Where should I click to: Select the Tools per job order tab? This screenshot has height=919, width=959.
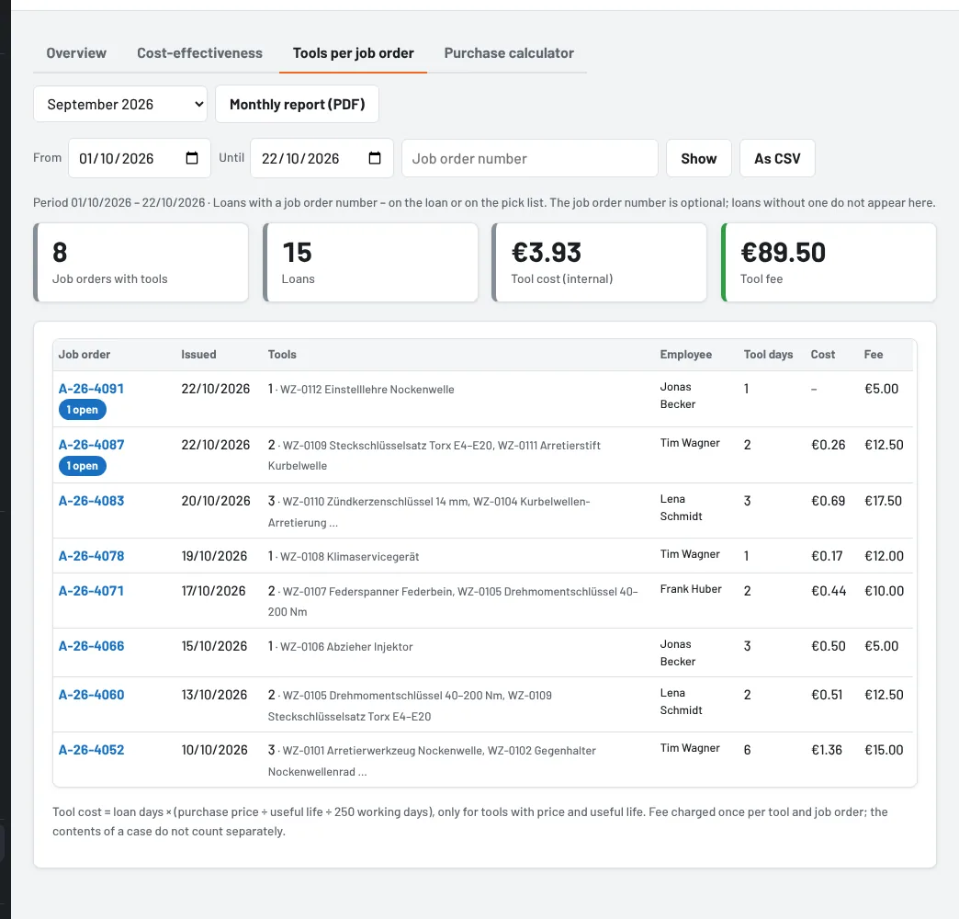(x=353, y=53)
